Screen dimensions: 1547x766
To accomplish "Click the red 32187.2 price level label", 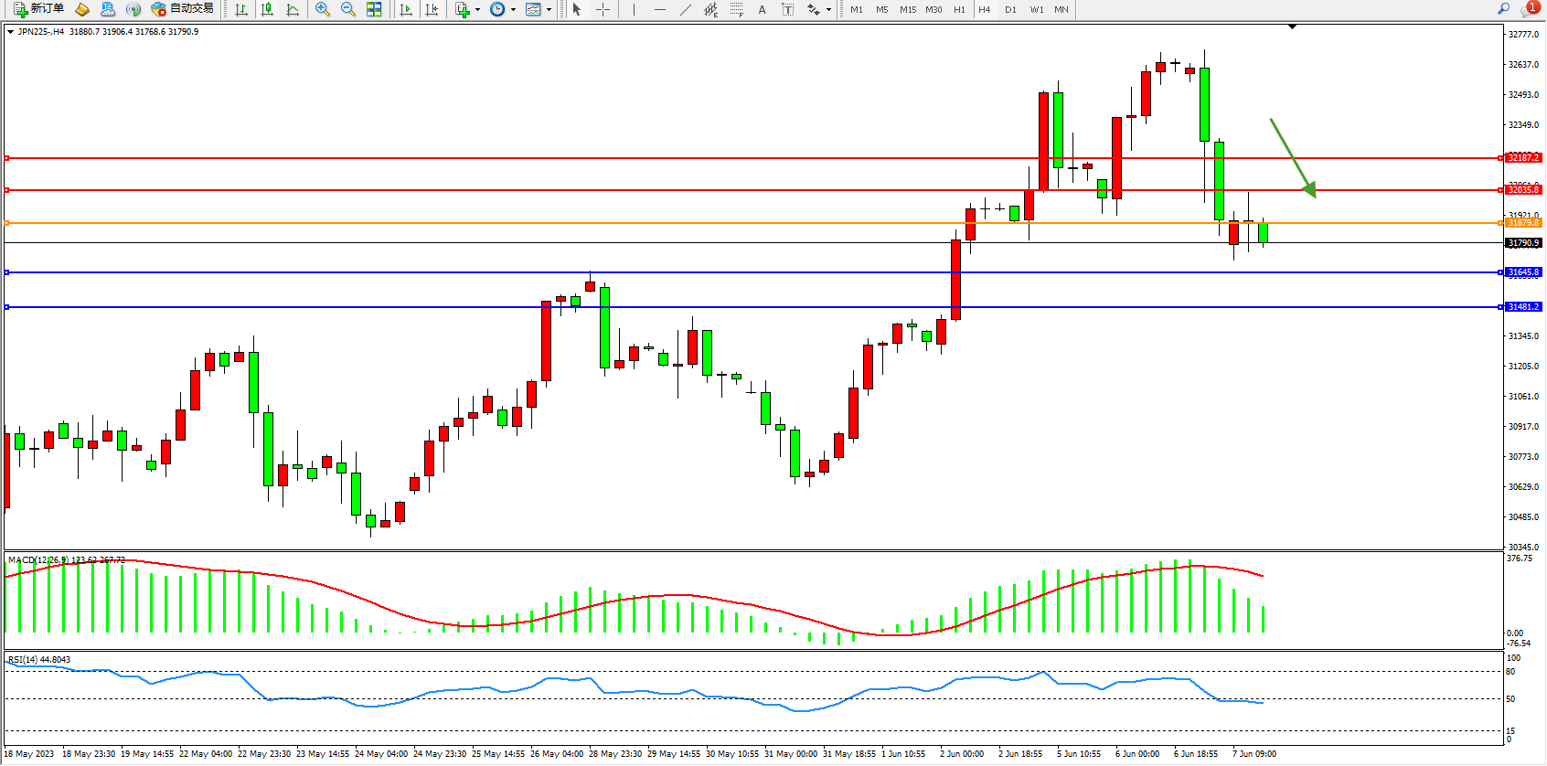I will [x=1523, y=158].
